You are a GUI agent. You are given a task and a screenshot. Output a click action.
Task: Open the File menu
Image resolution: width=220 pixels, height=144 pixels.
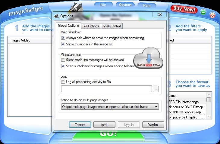click(x=103, y=5)
